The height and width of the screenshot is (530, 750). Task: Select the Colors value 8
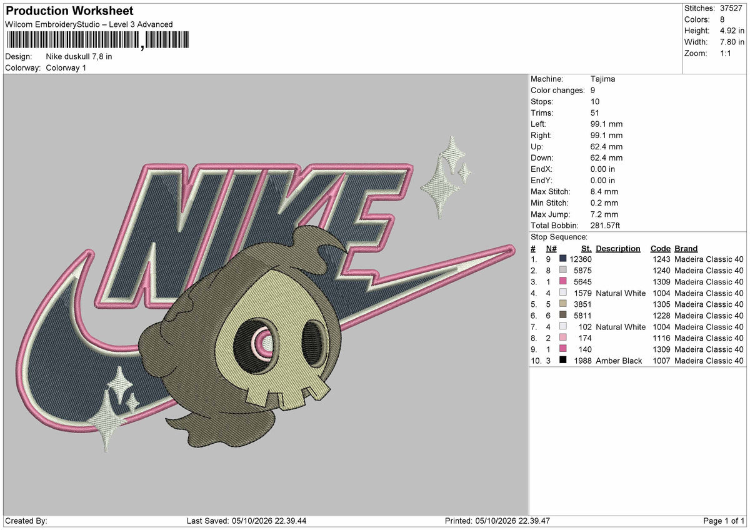tap(722, 19)
